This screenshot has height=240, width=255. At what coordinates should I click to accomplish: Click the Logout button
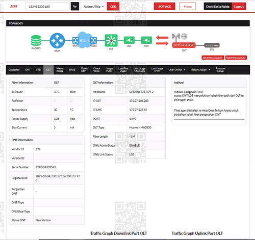[x=239, y=7]
